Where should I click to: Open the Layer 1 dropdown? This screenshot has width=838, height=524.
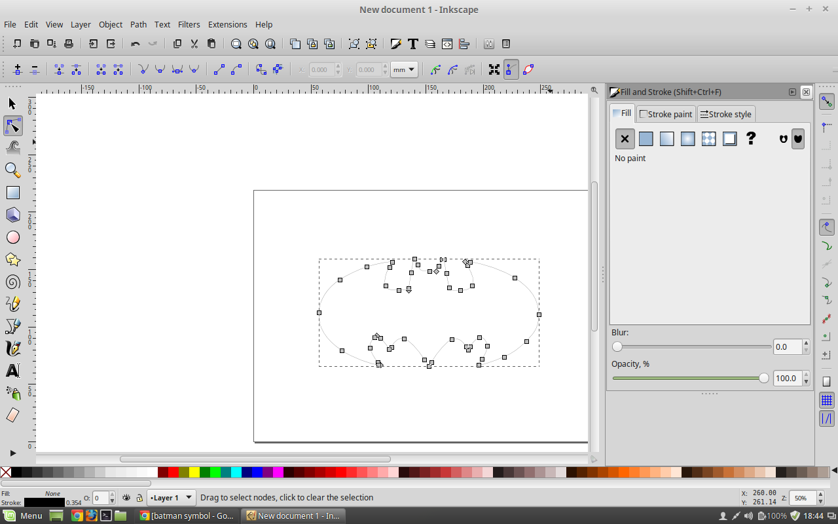pos(172,498)
